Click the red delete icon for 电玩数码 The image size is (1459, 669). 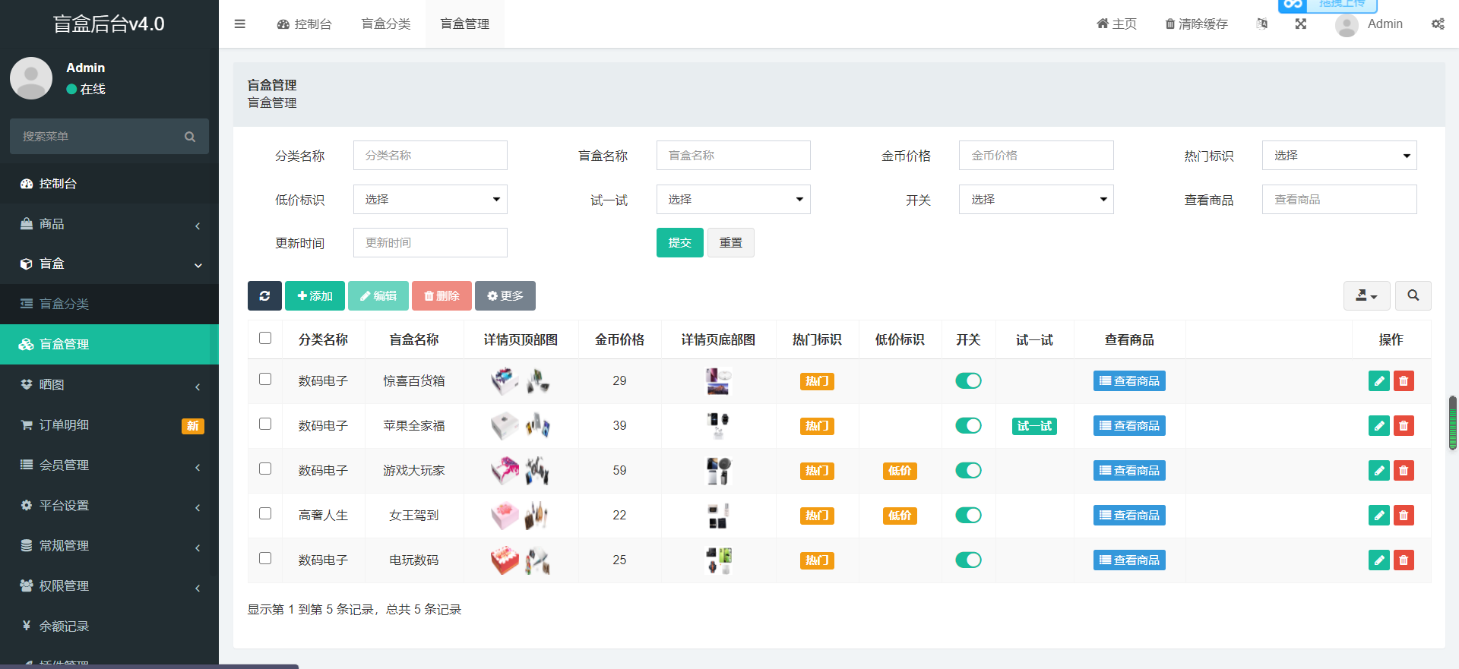1404,560
